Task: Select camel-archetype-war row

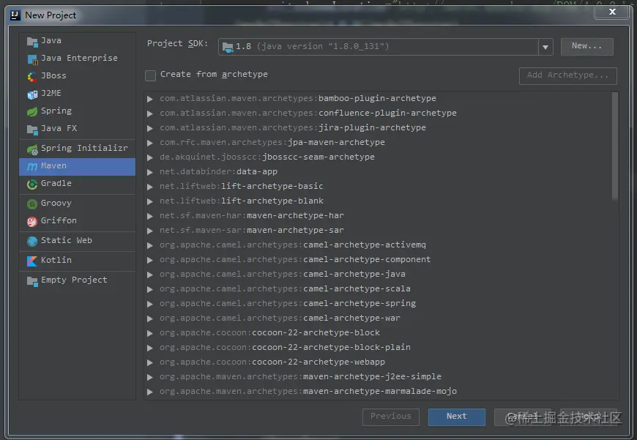Action: pos(378,318)
